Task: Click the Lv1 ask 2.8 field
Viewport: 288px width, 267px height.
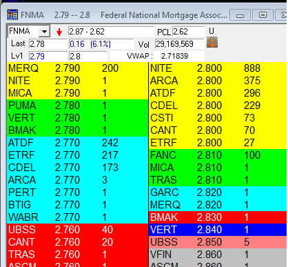Action: point(88,56)
